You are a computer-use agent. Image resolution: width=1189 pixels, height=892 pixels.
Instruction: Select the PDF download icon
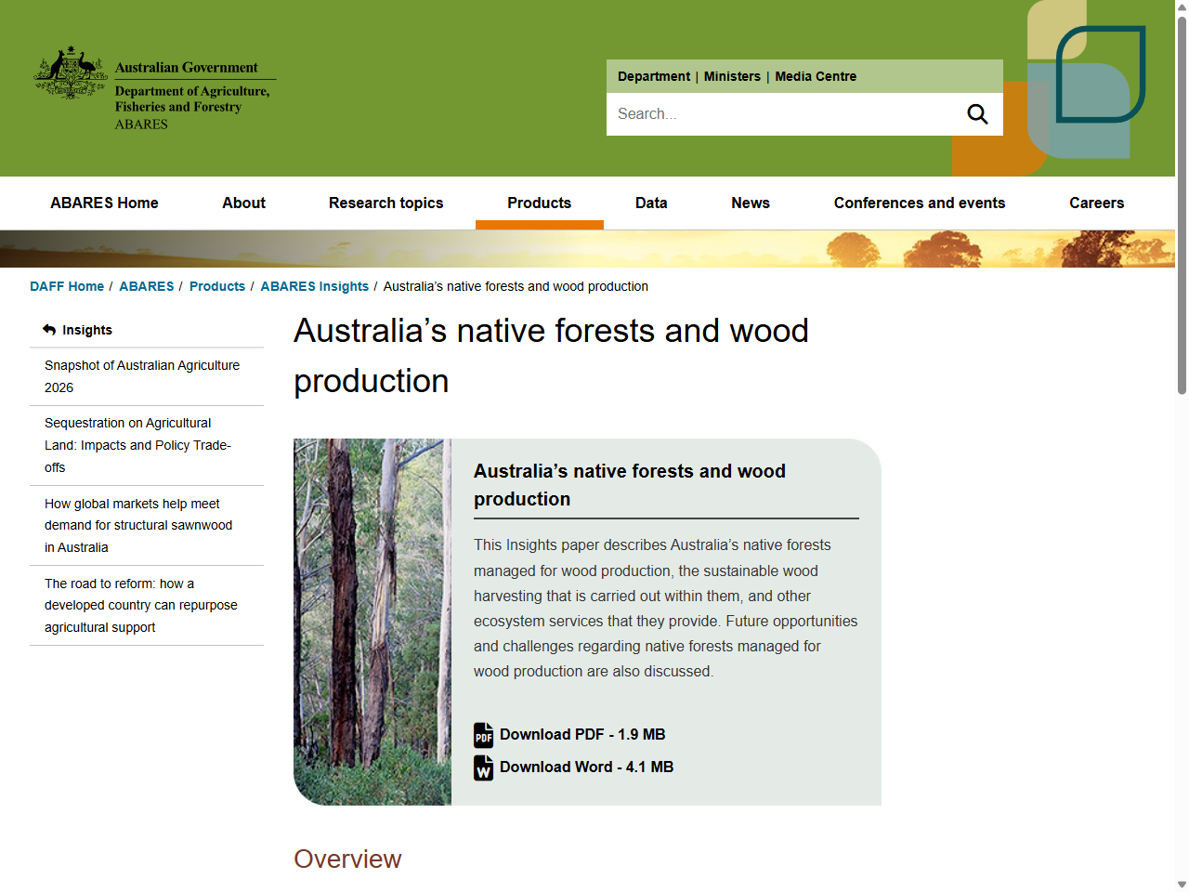point(483,735)
